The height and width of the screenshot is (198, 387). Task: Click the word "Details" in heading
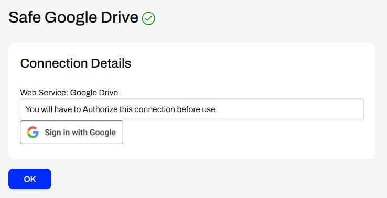(x=111, y=63)
